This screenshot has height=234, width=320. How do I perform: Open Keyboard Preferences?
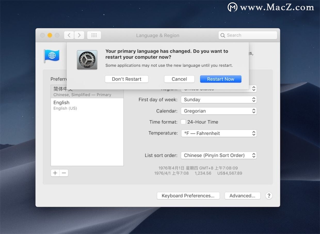(188, 196)
